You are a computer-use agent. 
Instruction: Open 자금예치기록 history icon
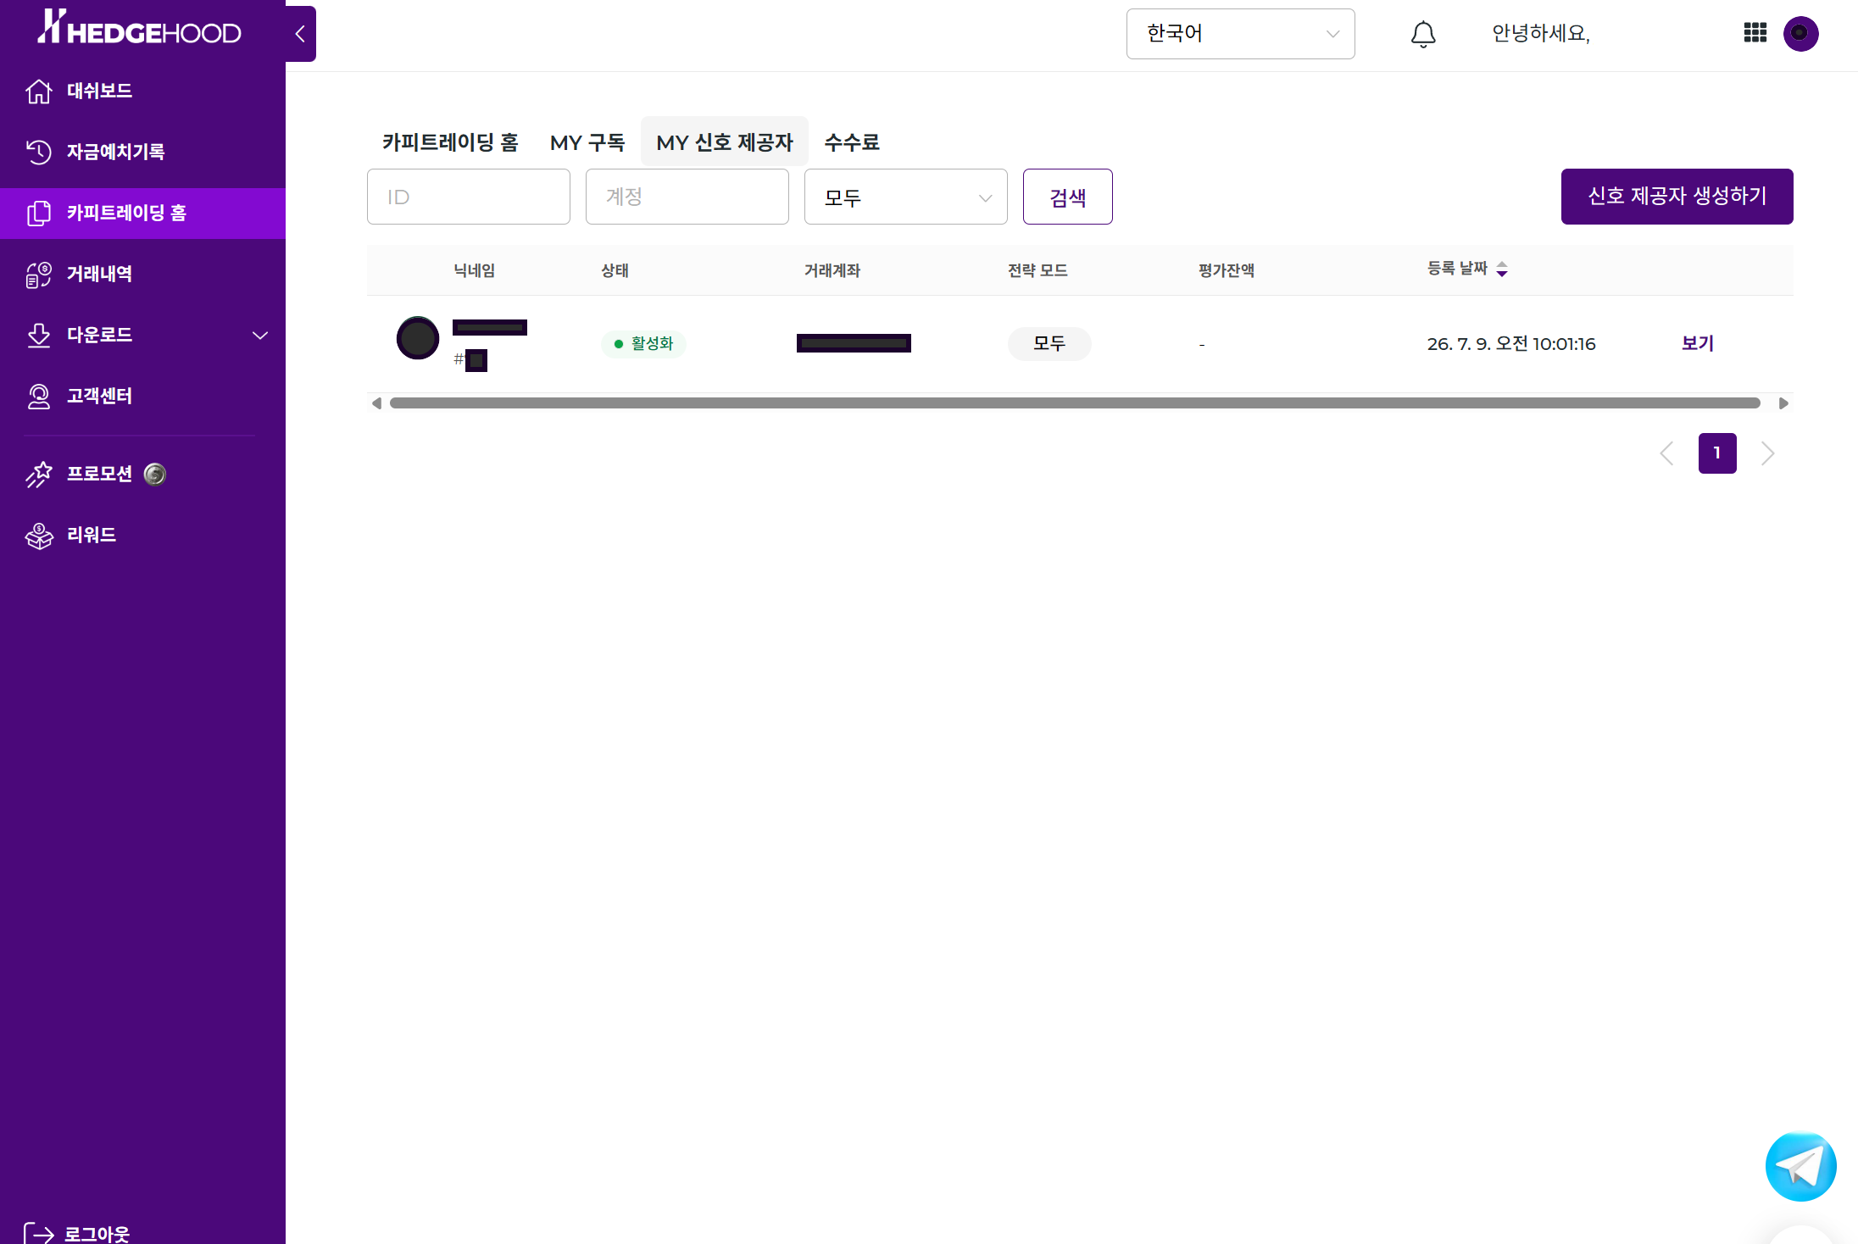click(x=39, y=152)
